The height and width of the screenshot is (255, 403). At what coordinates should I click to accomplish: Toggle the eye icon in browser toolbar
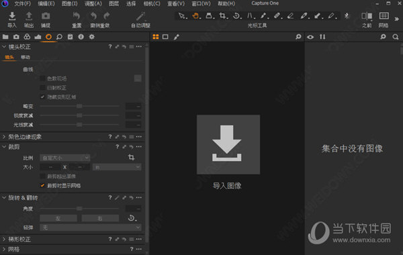point(310,37)
